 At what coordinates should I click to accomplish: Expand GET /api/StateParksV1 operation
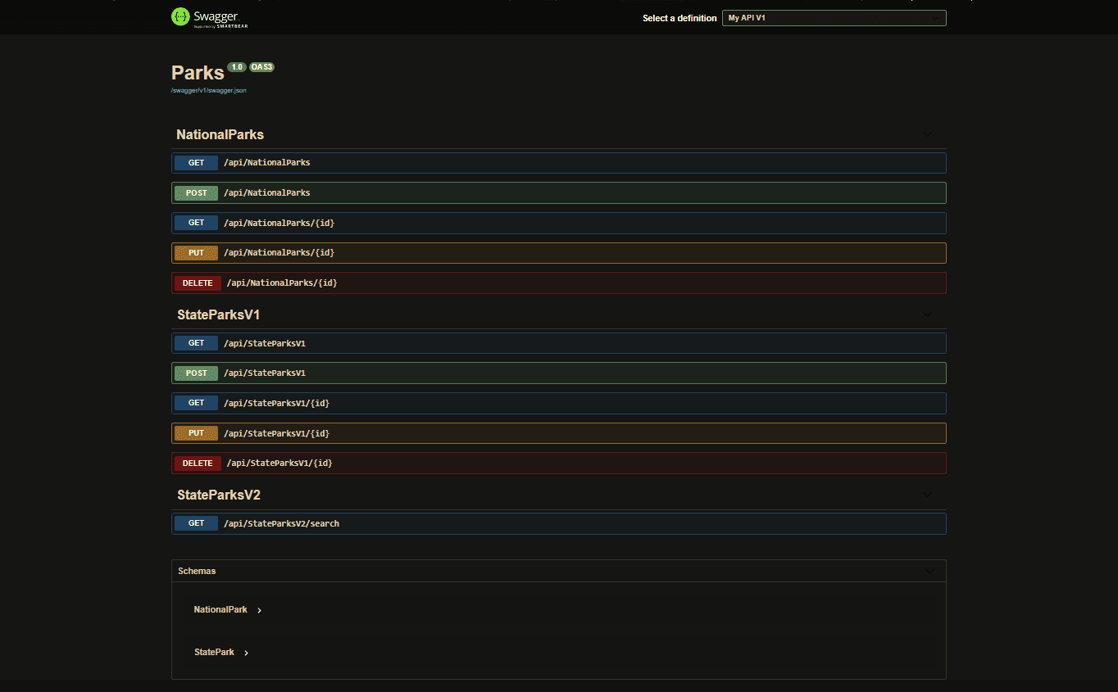point(559,343)
